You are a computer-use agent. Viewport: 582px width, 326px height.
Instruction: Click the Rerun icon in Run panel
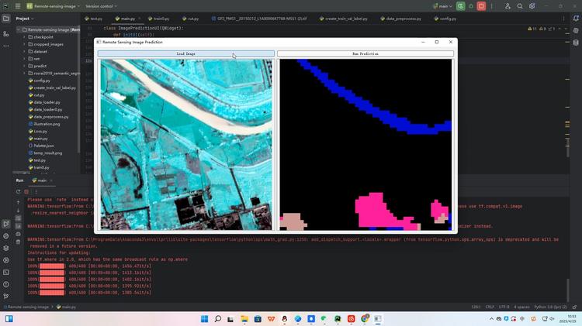18,191
